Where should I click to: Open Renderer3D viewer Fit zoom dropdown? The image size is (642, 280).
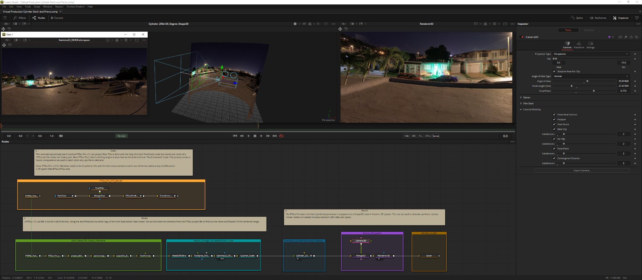(344, 24)
